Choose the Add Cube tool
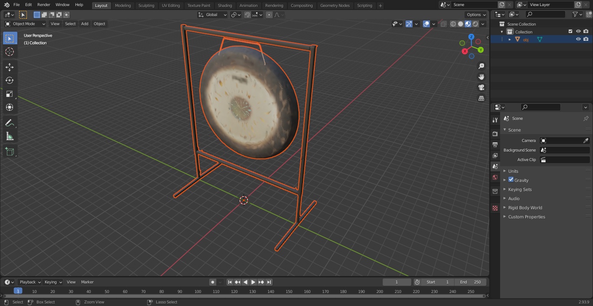The image size is (593, 306). pyautogui.click(x=10, y=152)
